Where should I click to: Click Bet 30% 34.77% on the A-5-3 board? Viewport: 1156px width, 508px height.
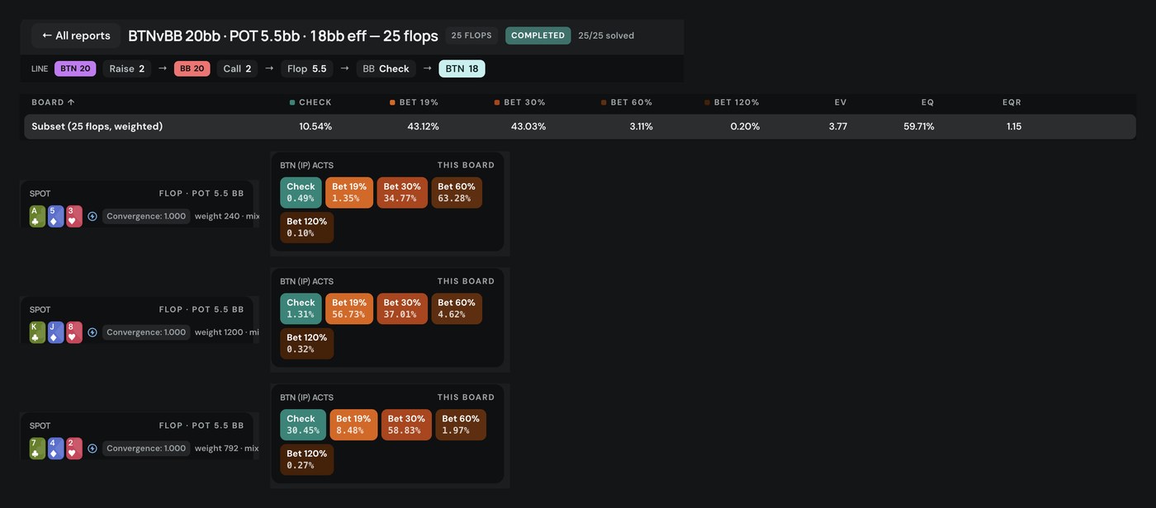pyautogui.click(x=402, y=192)
